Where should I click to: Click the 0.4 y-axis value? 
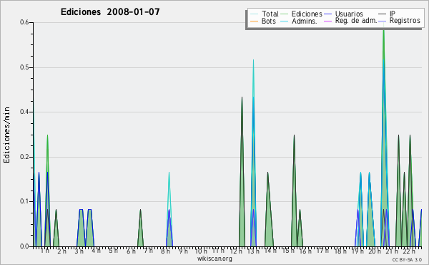click(24, 112)
